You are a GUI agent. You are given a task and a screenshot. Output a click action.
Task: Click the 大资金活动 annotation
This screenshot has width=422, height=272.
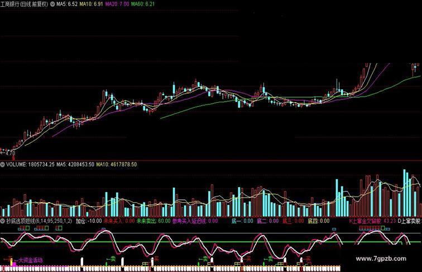[x=30, y=260]
